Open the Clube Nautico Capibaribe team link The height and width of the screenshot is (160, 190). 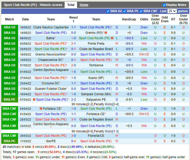51,27
